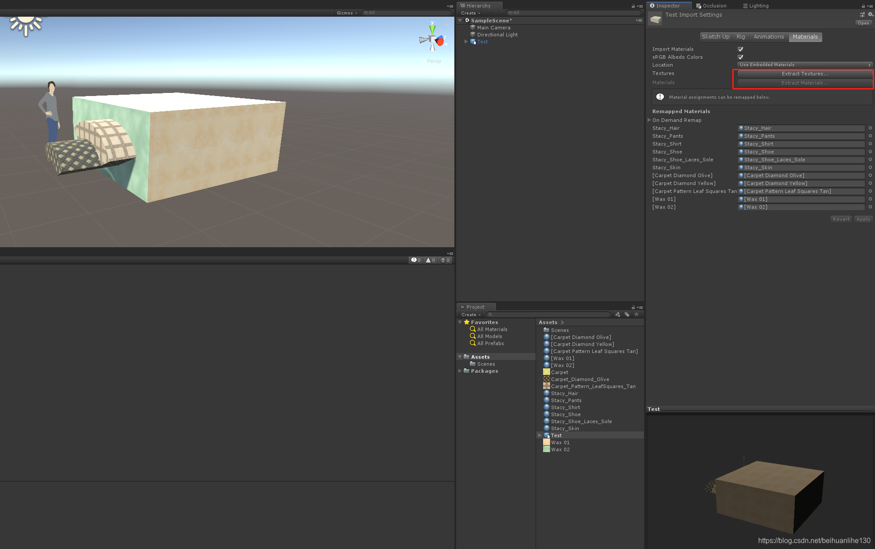Toggle the Import Materials checkbox

(x=739, y=49)
